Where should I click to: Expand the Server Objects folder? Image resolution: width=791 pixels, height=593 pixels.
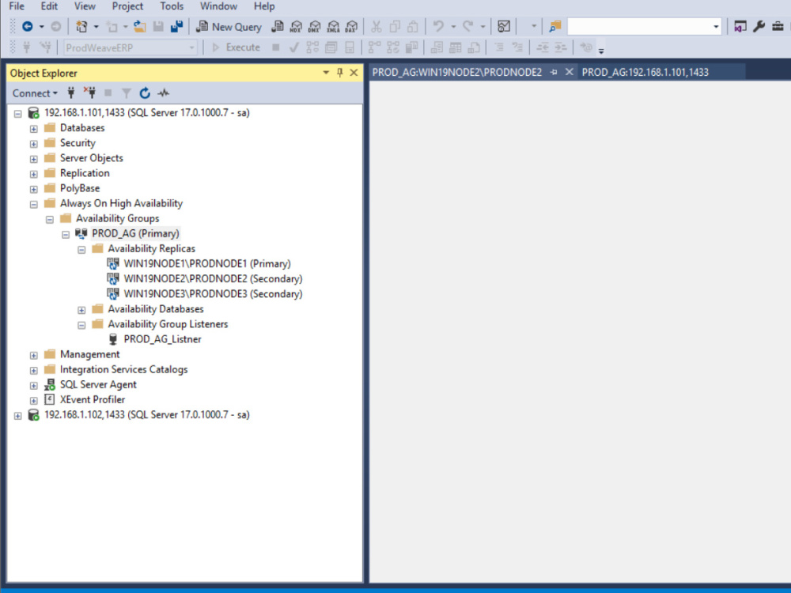(33, 159)
